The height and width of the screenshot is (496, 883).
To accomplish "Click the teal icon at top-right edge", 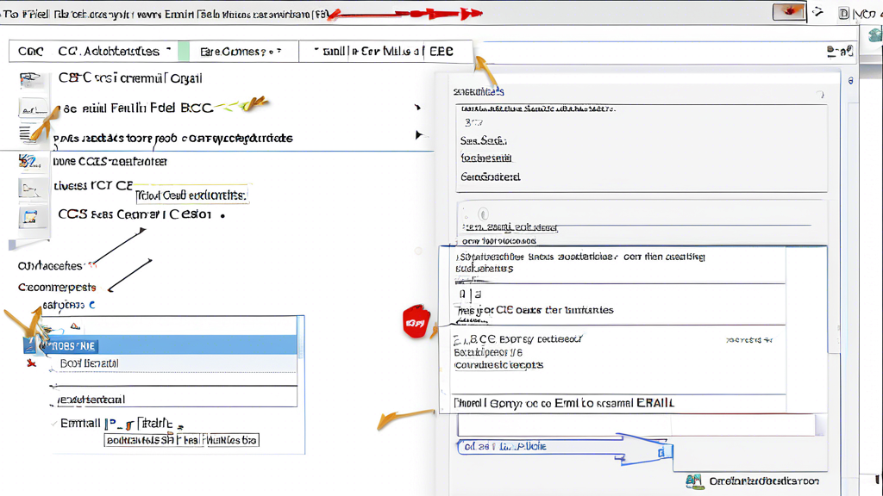I will 876,34.
